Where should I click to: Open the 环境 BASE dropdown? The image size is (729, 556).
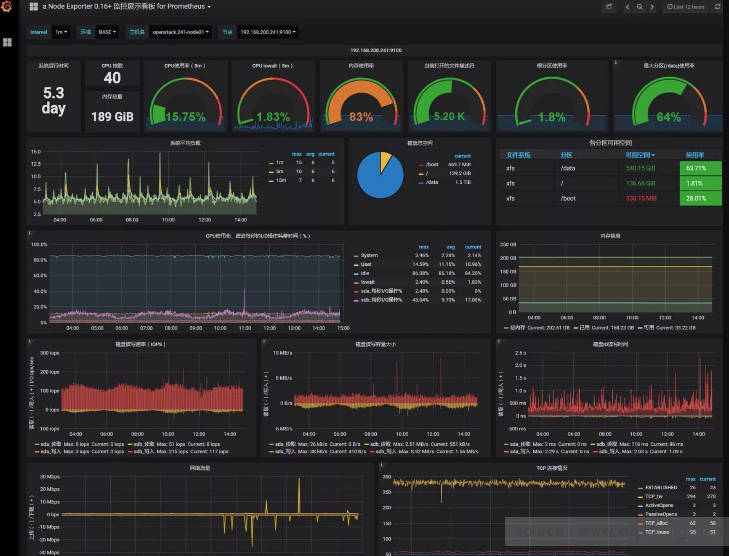(107, 32)
